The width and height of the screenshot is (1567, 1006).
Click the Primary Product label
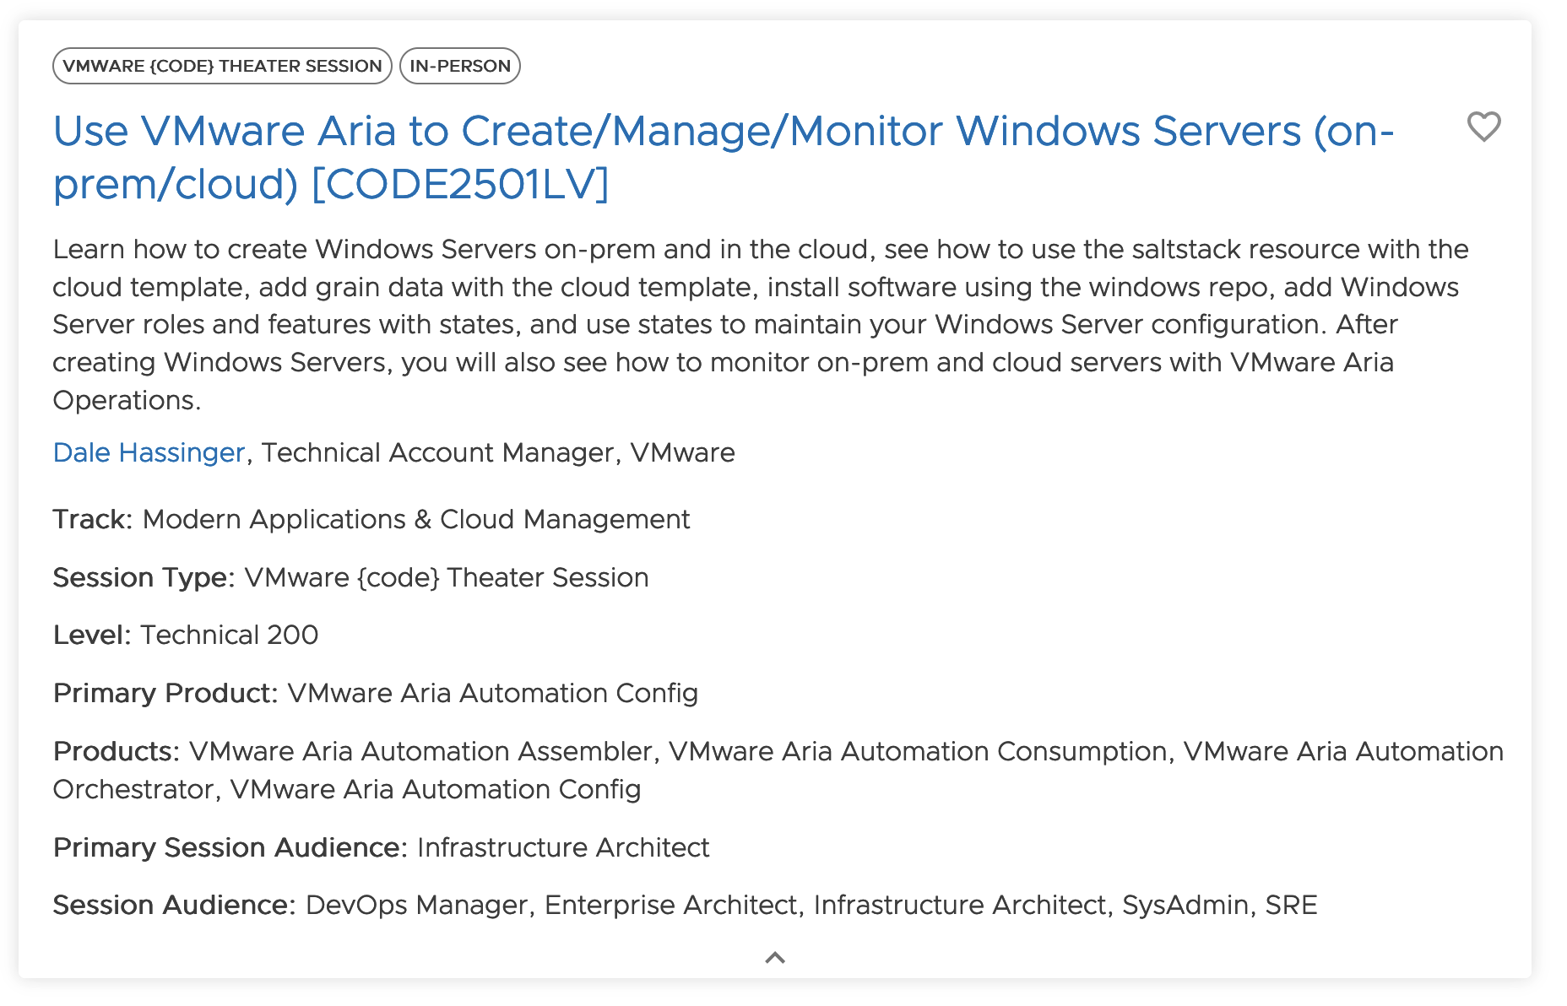165,693
